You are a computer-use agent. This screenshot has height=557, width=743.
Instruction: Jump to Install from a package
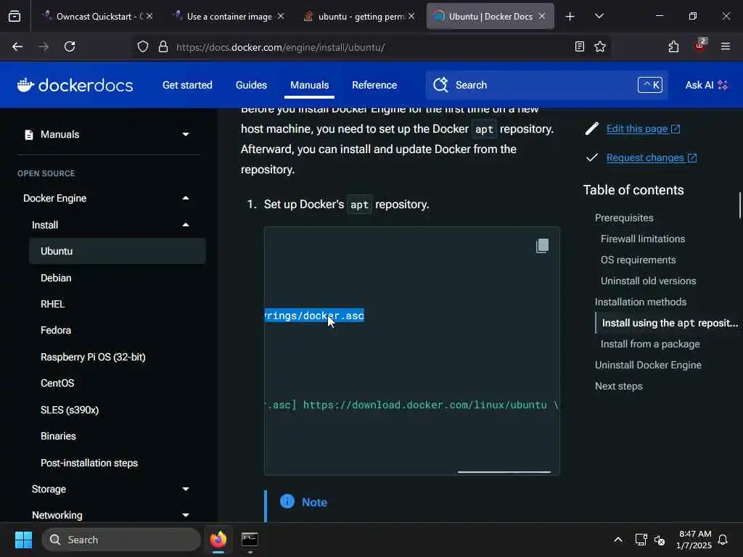point(650,344)
